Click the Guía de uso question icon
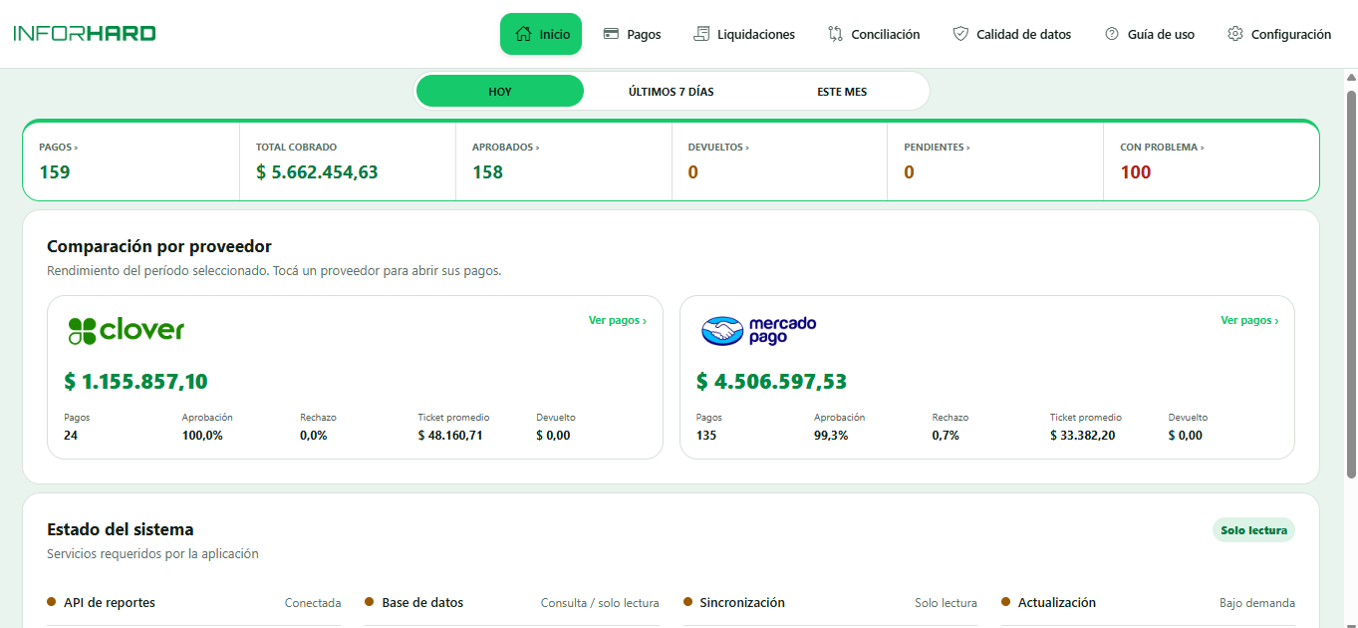Viewport: 1358px width, 628px height. [1112, 34]
